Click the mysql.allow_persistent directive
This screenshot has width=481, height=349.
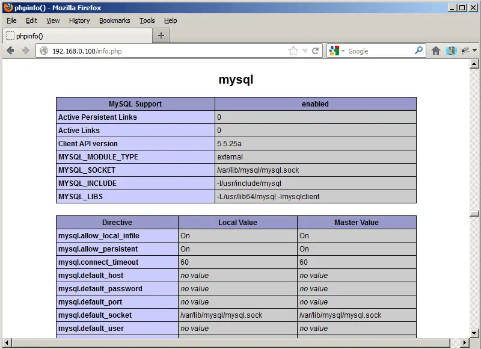(x=98, y=249)
